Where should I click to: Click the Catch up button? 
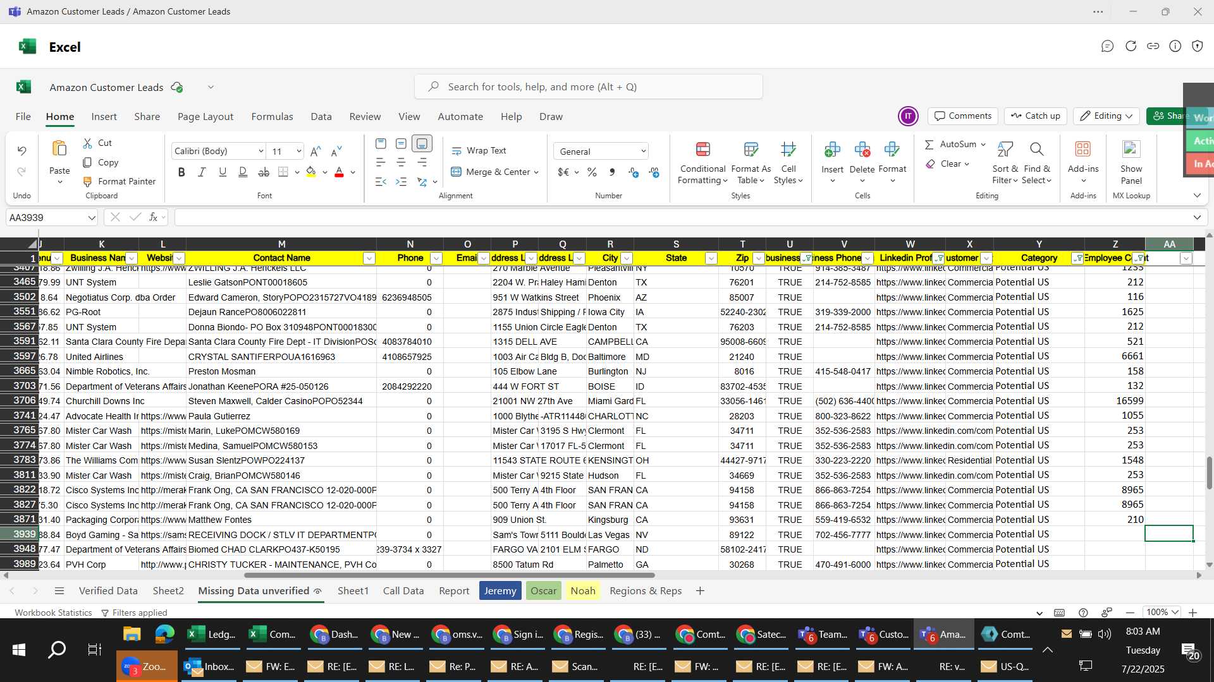pyautogui.click(x=1035, y=116)
